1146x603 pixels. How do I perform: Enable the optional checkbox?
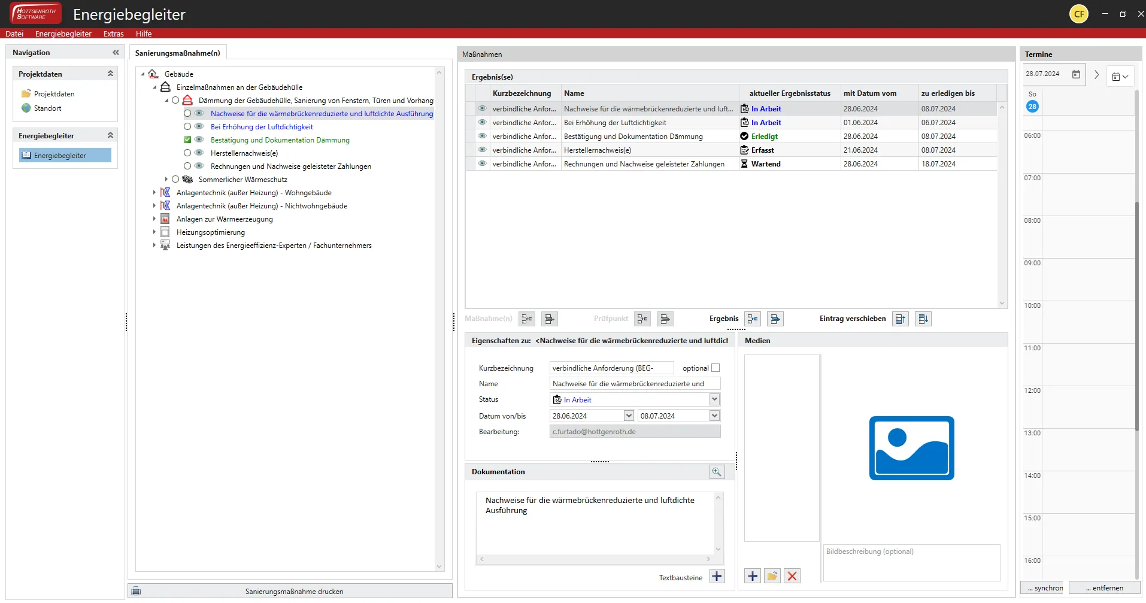point(716,368)
